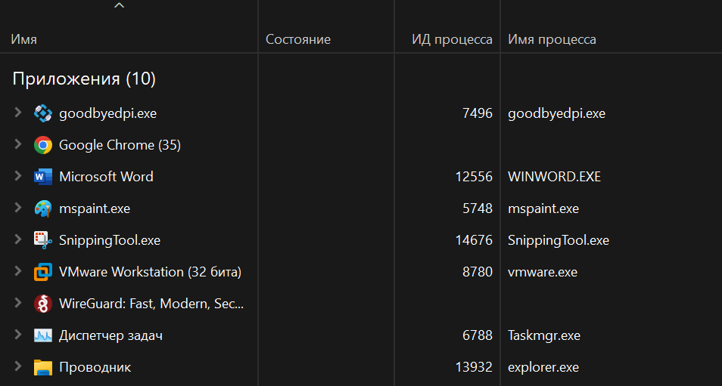Click the WireGuard app icon

point(43,304)
